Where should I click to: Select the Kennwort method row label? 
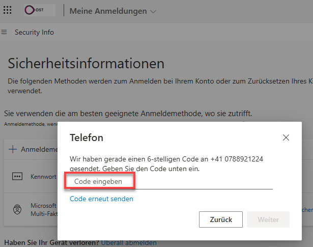43,176
